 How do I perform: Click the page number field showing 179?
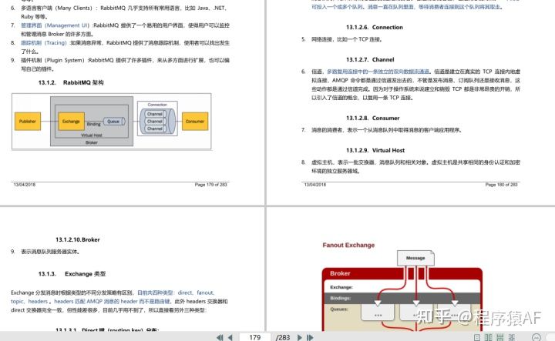tap(255, 337)
